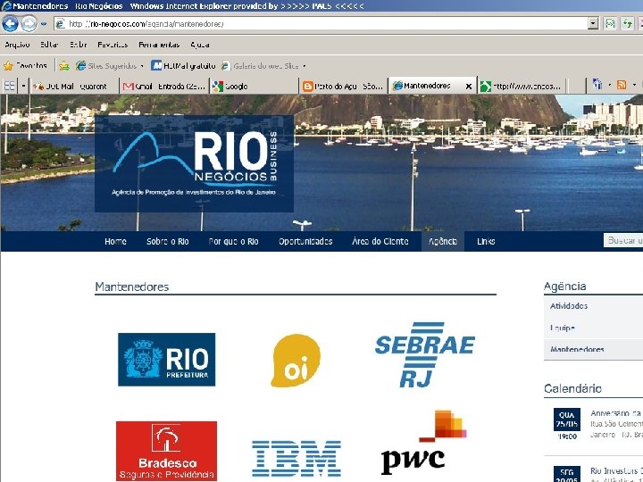Click the compatibility view icon beside address bar
Image resolution: width=643 pixels, height=482 pixels.
point(610,24)
